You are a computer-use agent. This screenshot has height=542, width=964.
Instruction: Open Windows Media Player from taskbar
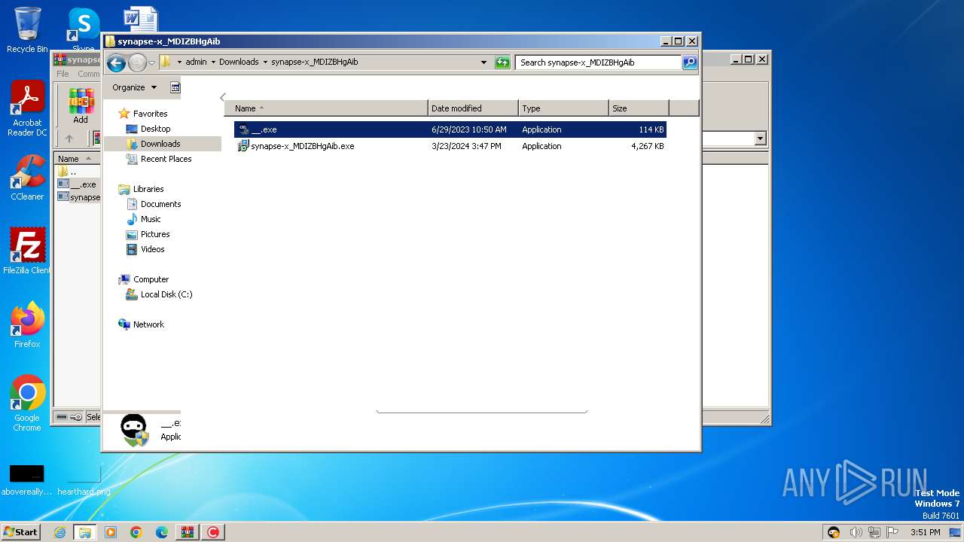(x=111, y=532)
